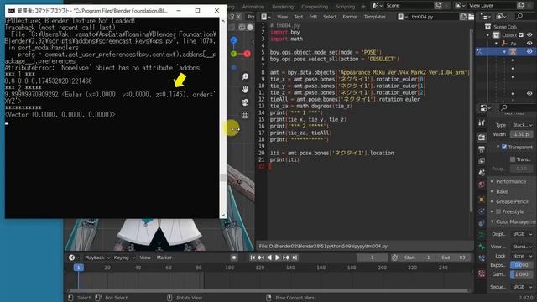Open the text editor Edit menu

pos(313,17)
